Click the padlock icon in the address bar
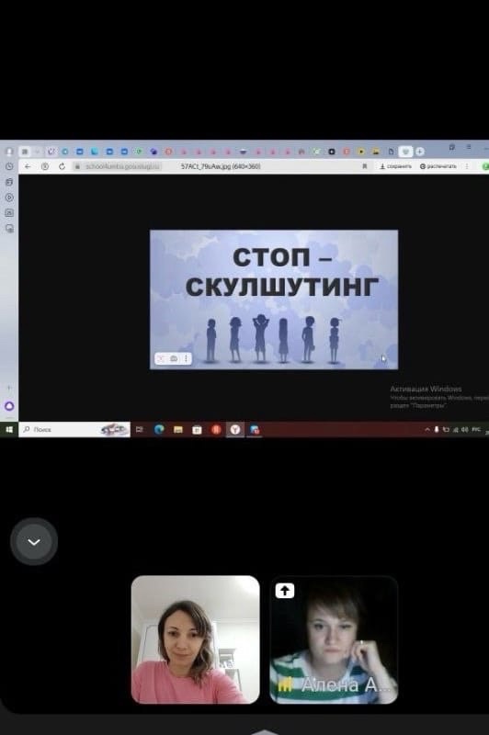Viewport: 489px width, 735px height. pyautogui.click(x=78, y=166)
